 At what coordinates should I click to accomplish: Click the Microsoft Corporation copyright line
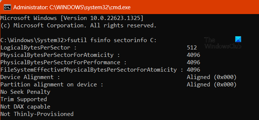(x=78, y=25)
